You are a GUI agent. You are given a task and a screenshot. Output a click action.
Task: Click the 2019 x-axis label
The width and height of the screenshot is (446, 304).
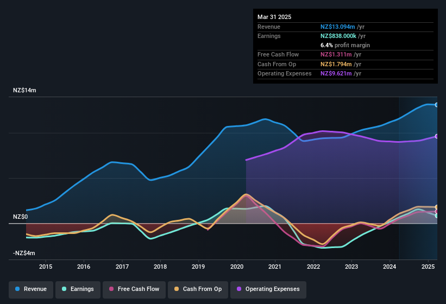point(198,267)
